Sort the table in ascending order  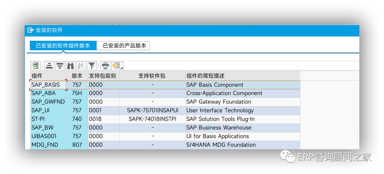click(49, 66)
